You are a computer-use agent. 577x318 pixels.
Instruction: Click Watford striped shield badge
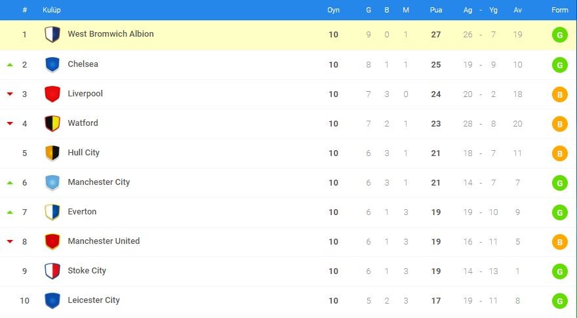tap(52, 123)
